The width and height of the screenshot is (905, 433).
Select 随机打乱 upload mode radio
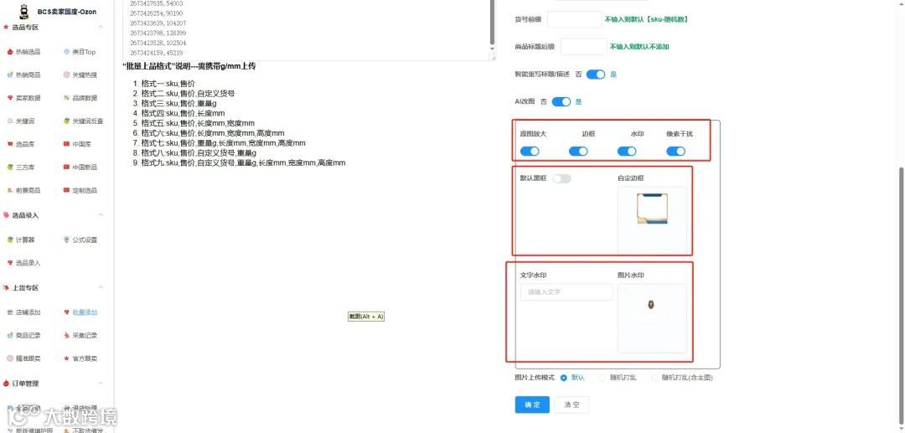602,378
